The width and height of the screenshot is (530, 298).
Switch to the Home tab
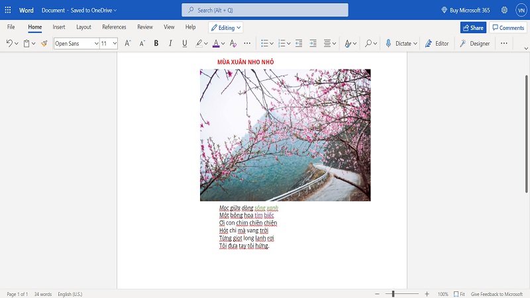click(x=35, y=27)
